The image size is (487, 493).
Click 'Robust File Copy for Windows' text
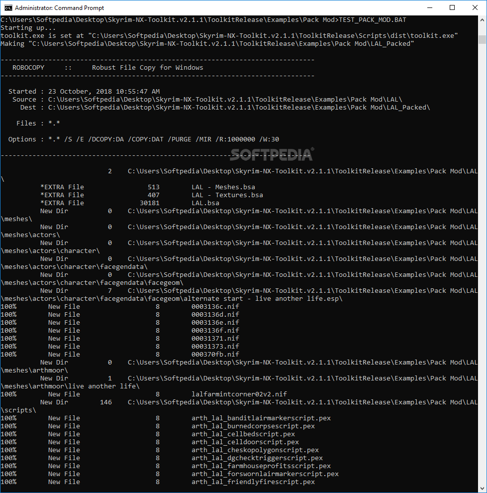click(148, 68)
